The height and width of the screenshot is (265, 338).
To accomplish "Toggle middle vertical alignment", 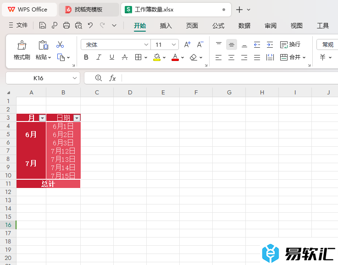I will click(232, 44).
